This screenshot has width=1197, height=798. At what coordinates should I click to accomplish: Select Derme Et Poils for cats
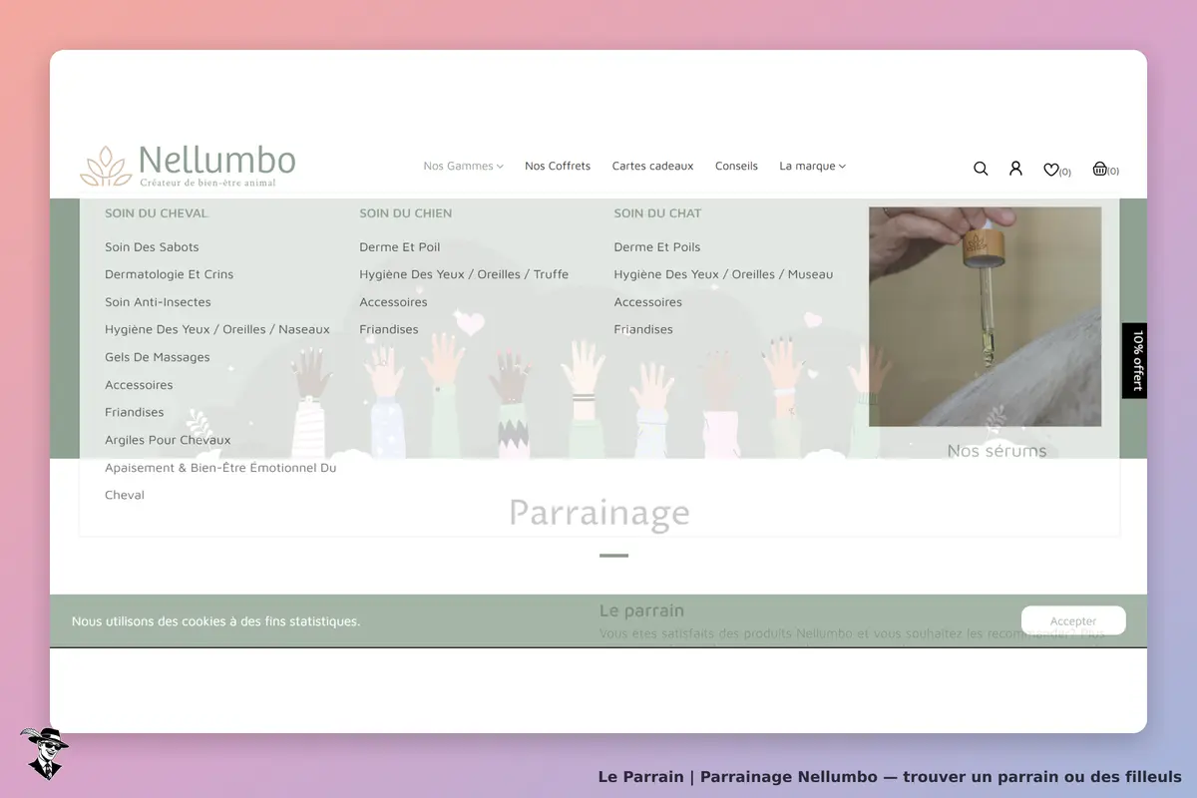pyautogui.click(x=657, y=247)
